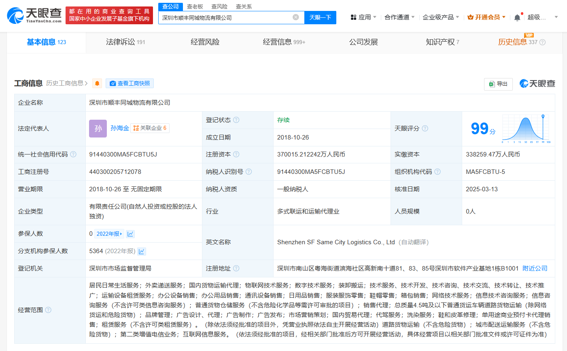
Task: Click the trend chart icon next to 分支机构参保人数
Action: pyautogui.click(x=142, y=251)
